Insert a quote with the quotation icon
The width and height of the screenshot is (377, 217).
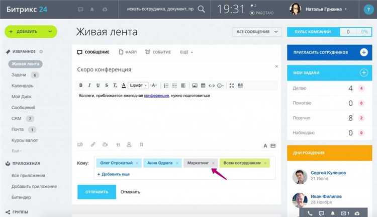[x=118, y=144]
